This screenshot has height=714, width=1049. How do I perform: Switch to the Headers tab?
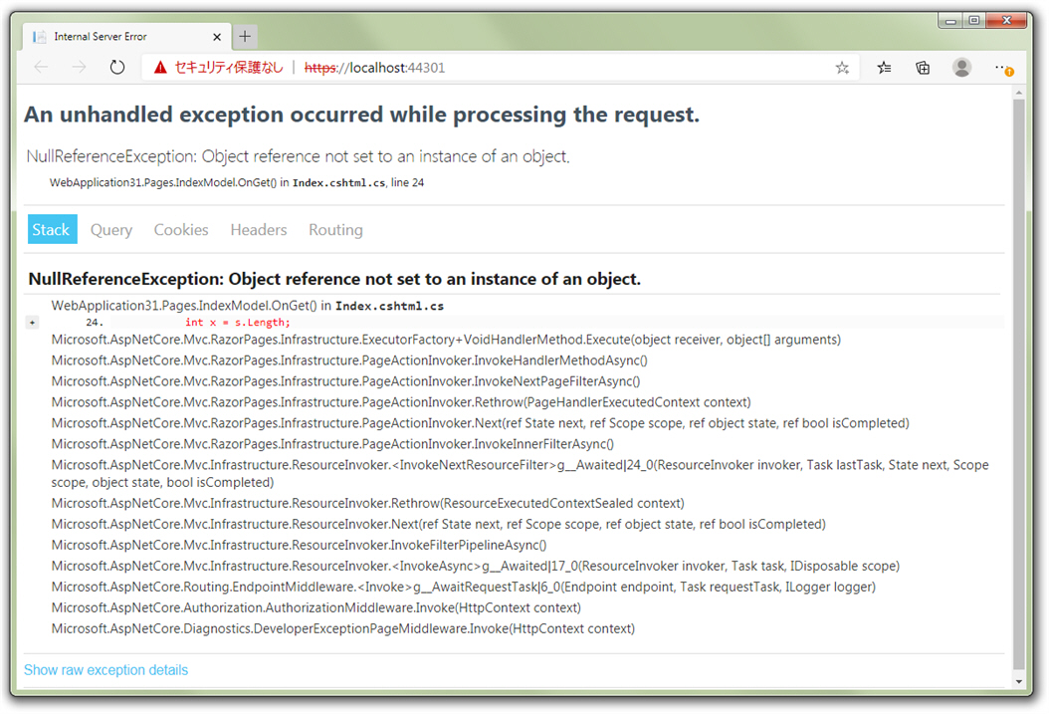(x=258, y=229)
